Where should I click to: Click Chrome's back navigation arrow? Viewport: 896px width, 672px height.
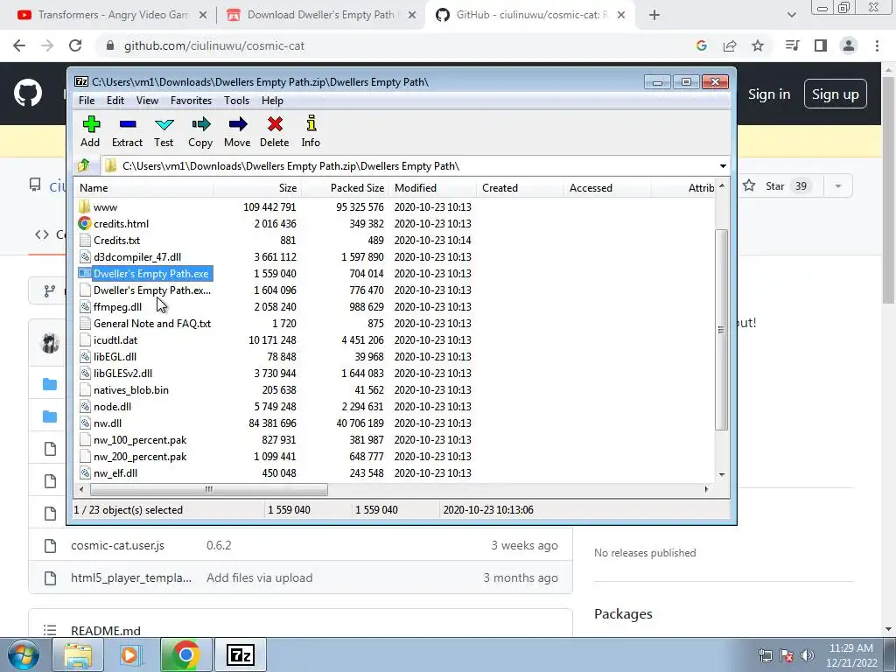click(x=19, y=45)
